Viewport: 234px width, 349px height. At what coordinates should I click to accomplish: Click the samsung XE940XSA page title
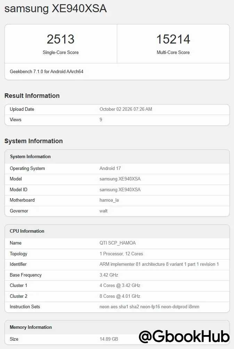(x=56, y=8)
